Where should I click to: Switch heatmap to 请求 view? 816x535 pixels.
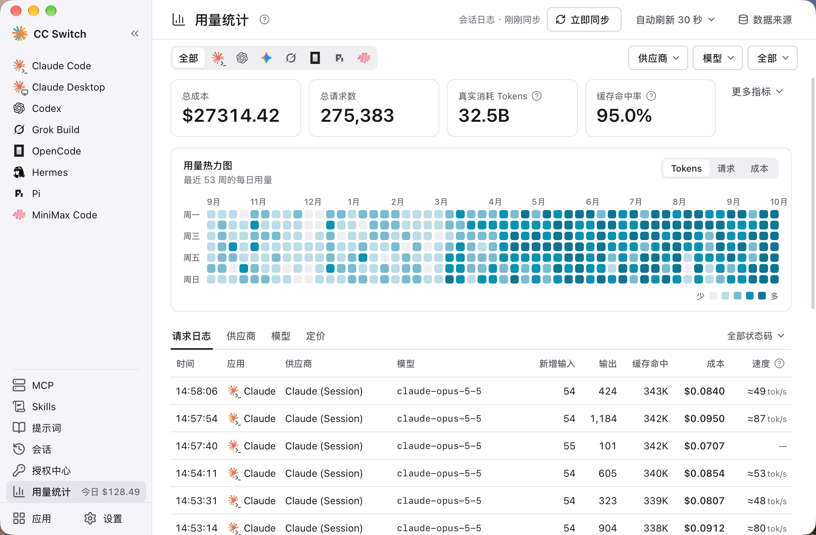point(726,168)
